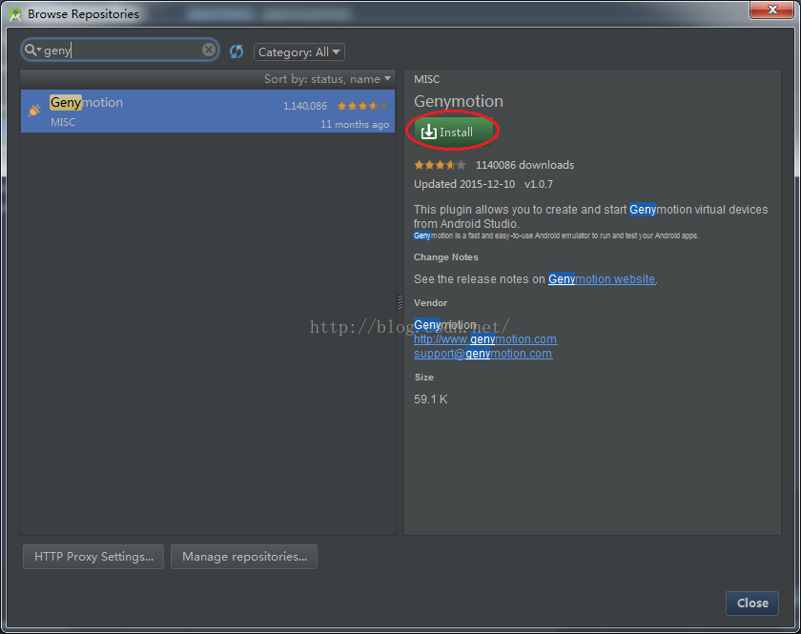Open Manage repositories...
This screenshot has width=801, height=634.
244,557
